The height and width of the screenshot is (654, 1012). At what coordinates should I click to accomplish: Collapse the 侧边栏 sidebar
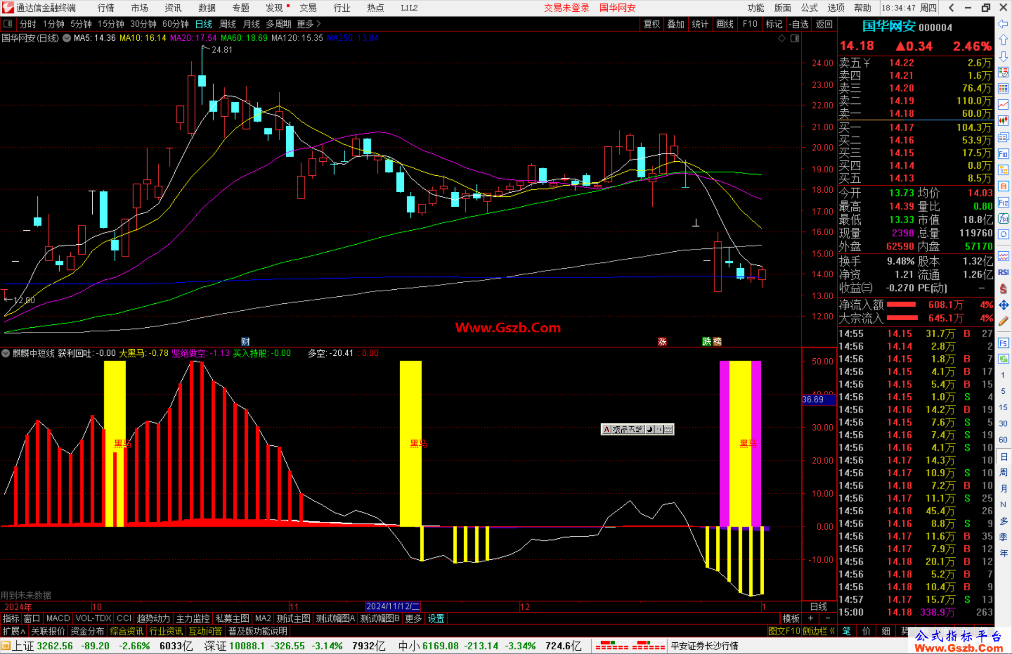pos(819,631)
